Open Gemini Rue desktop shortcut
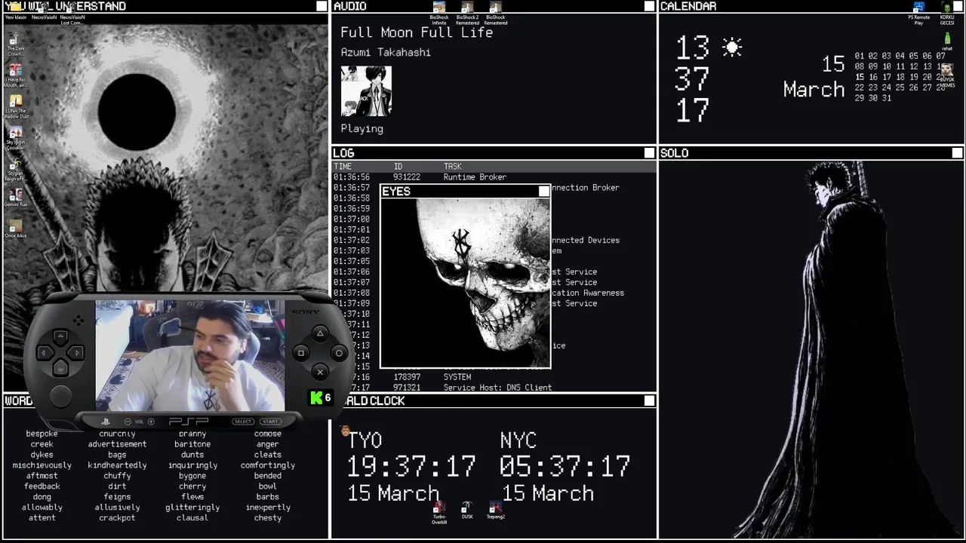The width and height of the screenshot is (966, 543). click(15, 195)
